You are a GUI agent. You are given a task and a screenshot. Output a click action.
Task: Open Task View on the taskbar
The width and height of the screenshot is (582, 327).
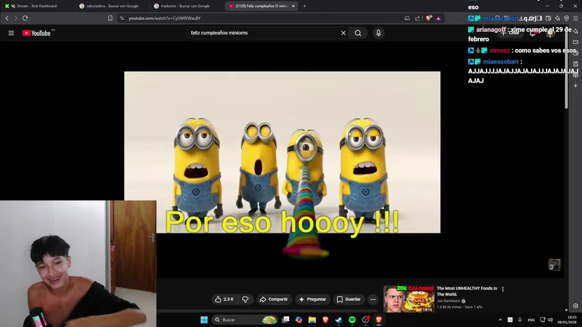coord(286,320)
